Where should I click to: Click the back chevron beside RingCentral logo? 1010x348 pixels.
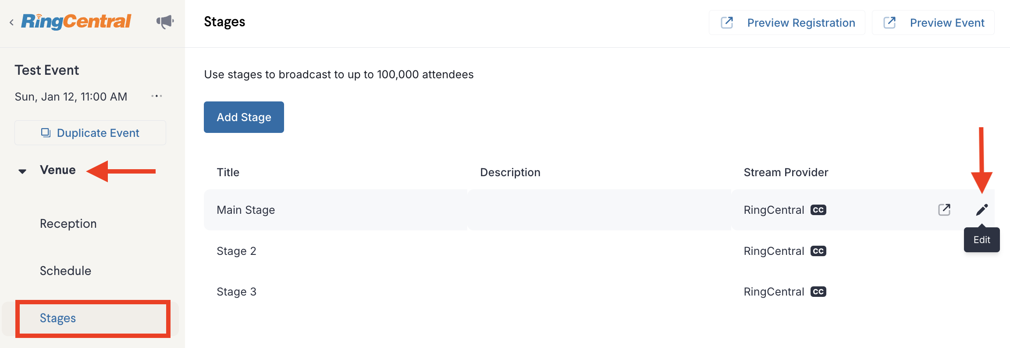pos(11,22)
